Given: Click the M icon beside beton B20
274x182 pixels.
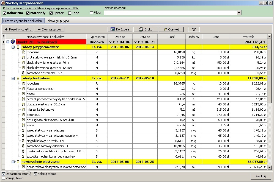Looking at the screenshot, I should tap(23, 115).
